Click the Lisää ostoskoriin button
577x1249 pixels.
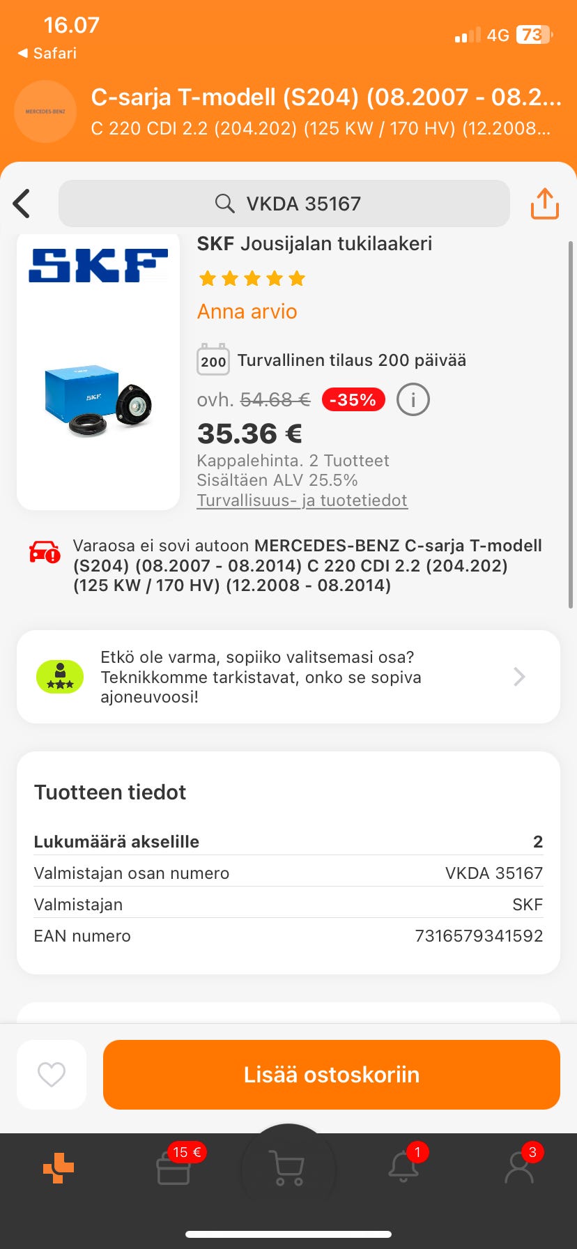point(332,1074)
